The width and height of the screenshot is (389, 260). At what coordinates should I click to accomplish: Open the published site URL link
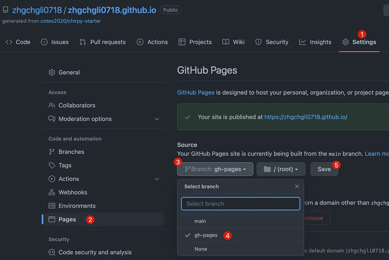pos(306,117)
